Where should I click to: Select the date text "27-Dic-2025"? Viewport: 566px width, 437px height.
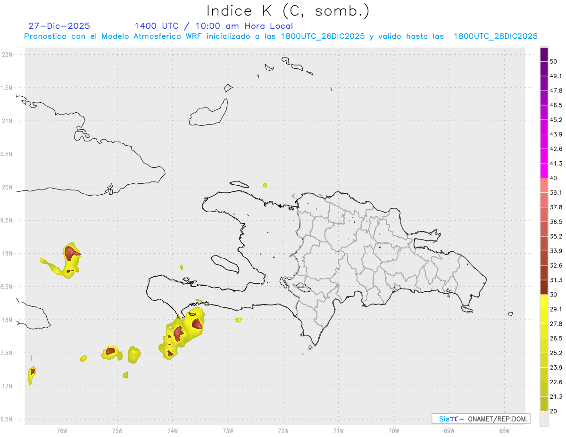tap(59, 26)
